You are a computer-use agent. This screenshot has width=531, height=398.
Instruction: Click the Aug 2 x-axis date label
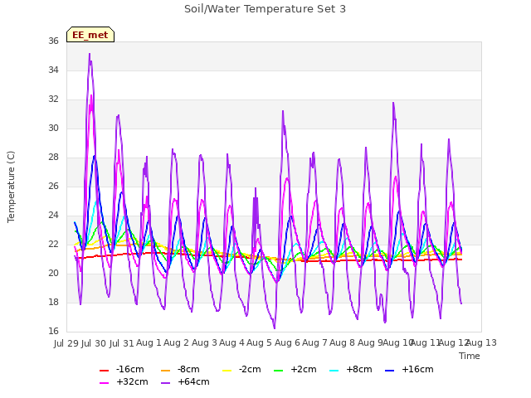(176, 342)
